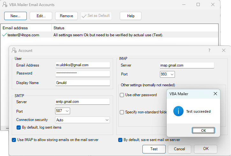The height and width of the screenshot is (156, 231).
Task: Click the VBA Mailer Email Accounts title icon
Action: tap(5, 4)
